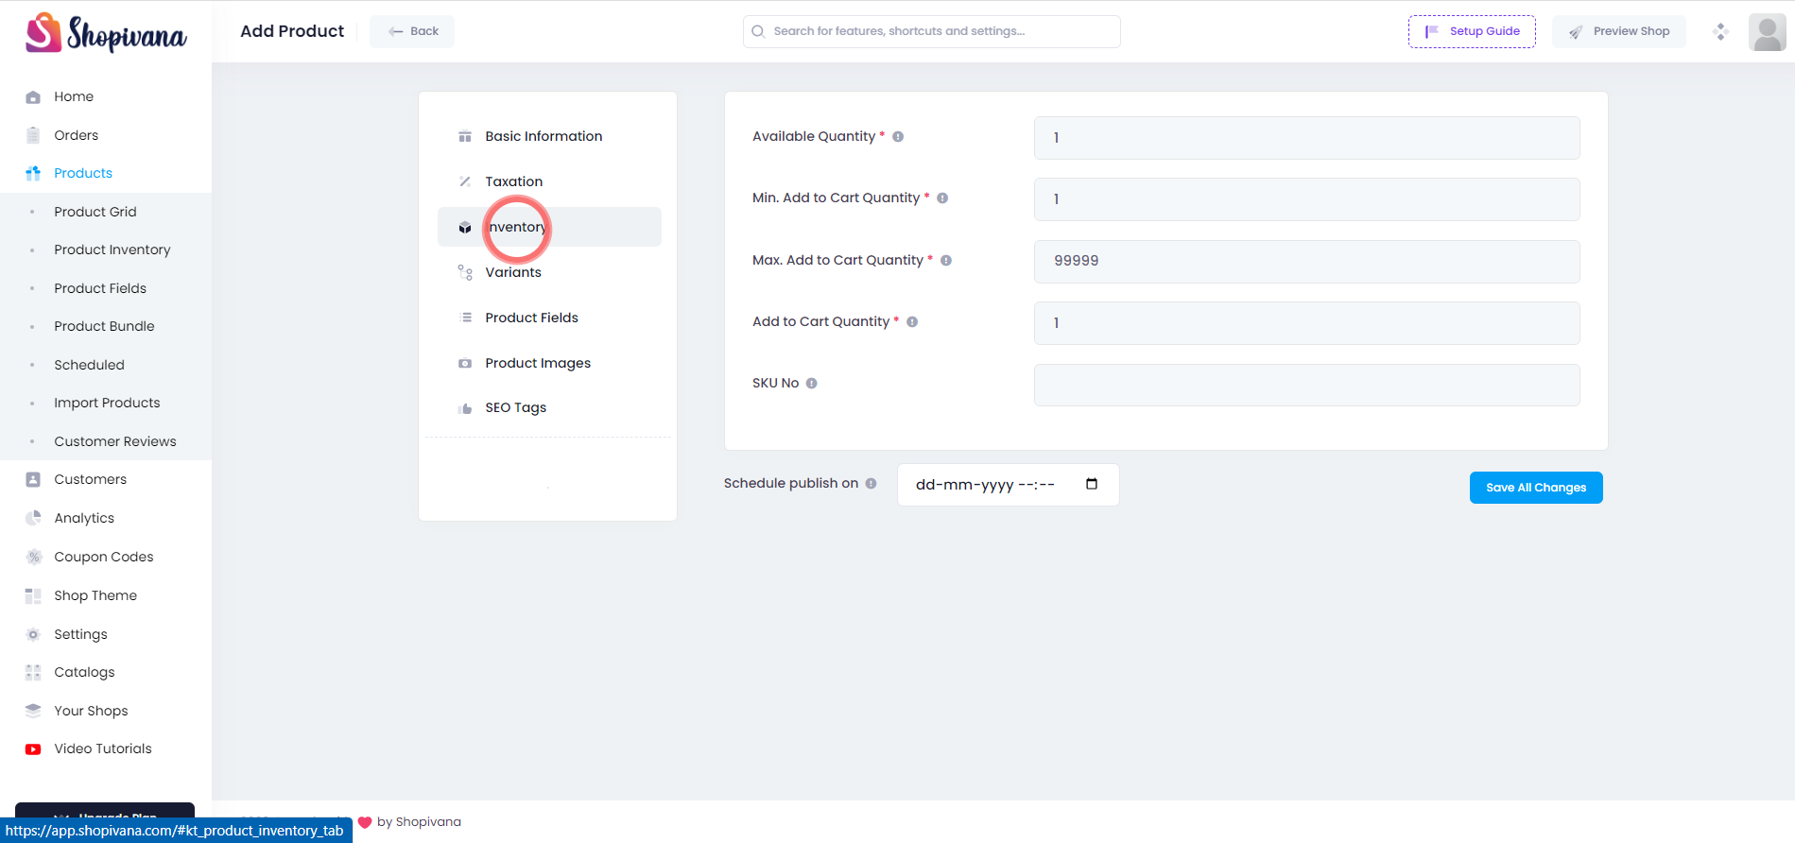Screen dimensions: 1795x843
Task: Click the Max. Add to Cart Quantity field
Action: (x=1306, y=262)
